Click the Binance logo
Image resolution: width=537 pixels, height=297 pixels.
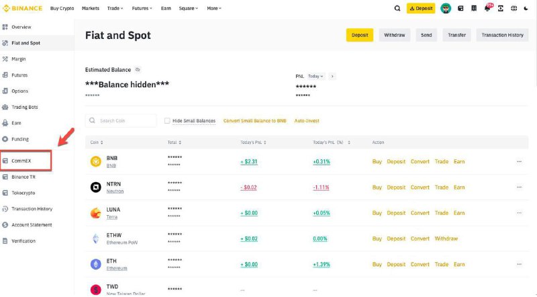(x=22, y=8)
